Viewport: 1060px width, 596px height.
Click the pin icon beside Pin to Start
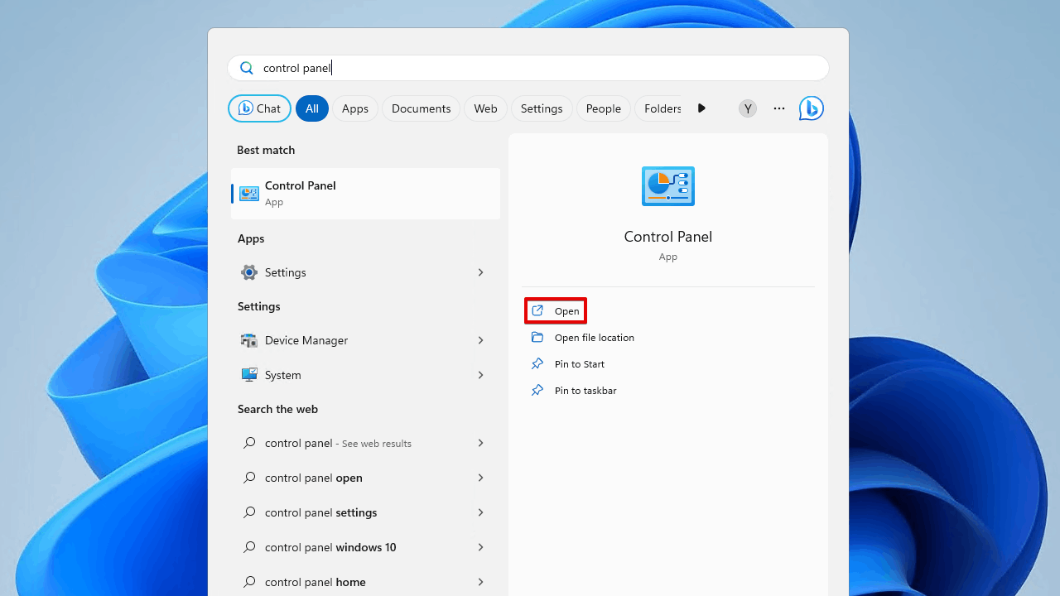(537, 363)
